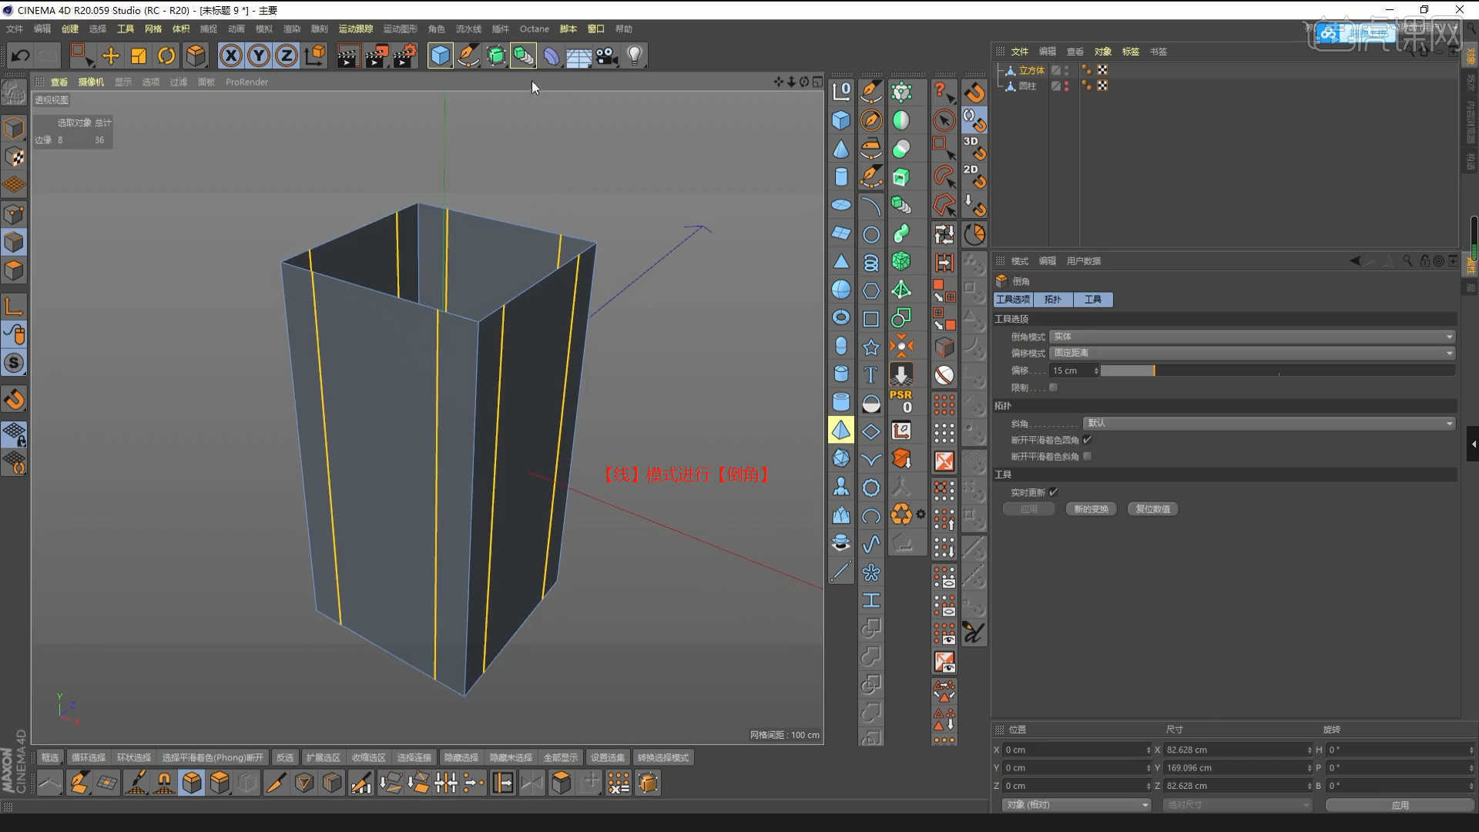This screenshot has height=832, width=1479.
Task: Open the Octane menu
Action: coord(535,29)
